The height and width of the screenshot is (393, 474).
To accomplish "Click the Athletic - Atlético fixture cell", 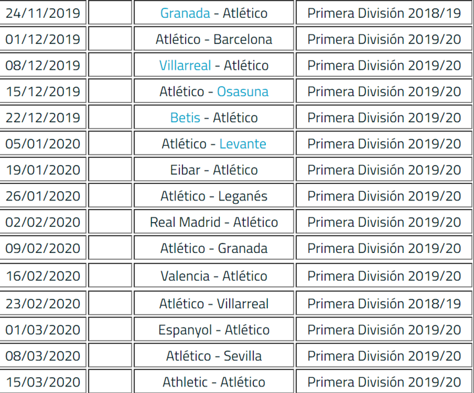I will (x=214, y=382).
